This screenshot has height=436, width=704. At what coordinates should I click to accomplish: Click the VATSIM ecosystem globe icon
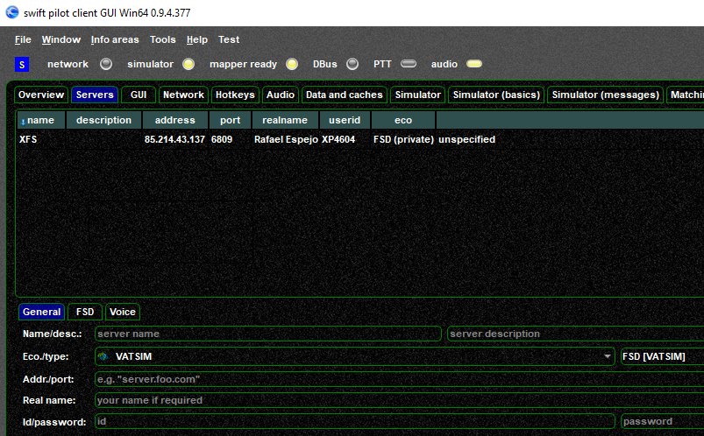(103, 356)
